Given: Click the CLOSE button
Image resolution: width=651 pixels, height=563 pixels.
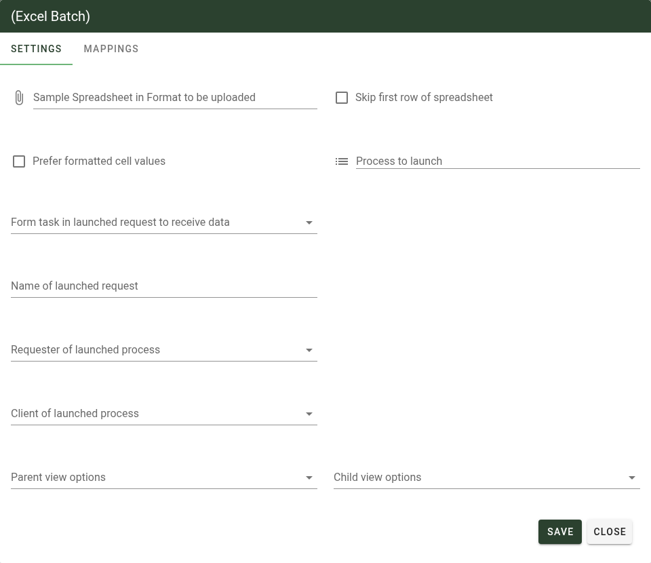Looking at the screenshot, I should 609,532.
